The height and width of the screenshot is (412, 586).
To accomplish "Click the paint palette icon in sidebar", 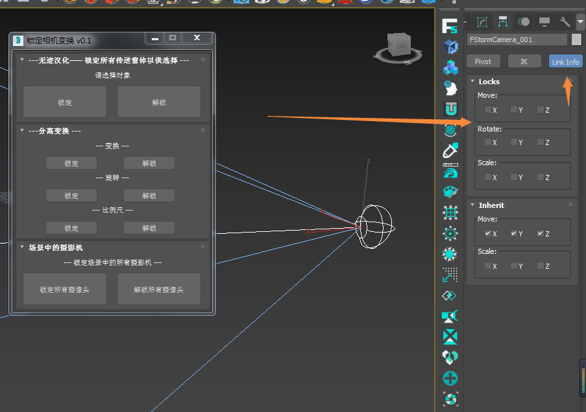I will point(450,192).
